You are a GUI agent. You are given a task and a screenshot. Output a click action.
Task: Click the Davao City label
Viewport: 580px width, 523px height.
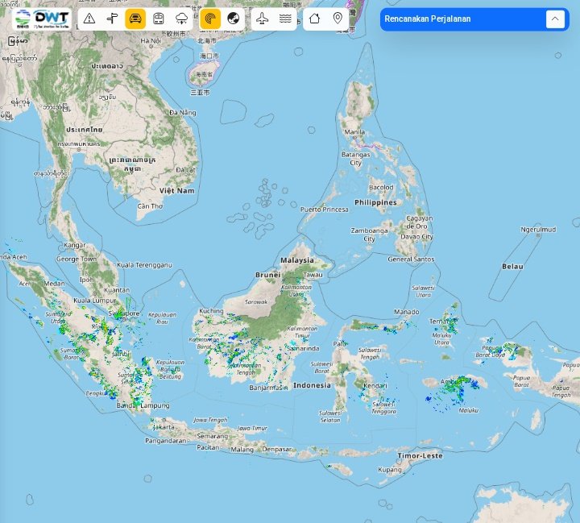click(417, 236)
